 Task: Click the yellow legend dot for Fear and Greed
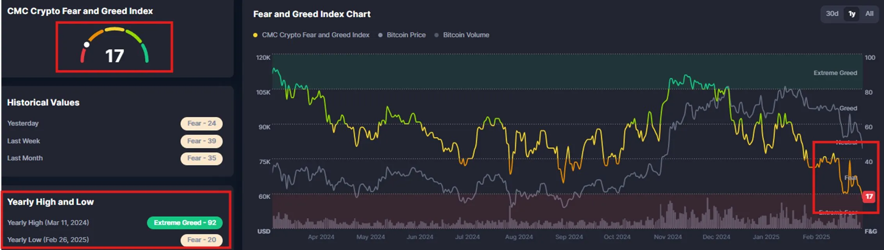255,35
